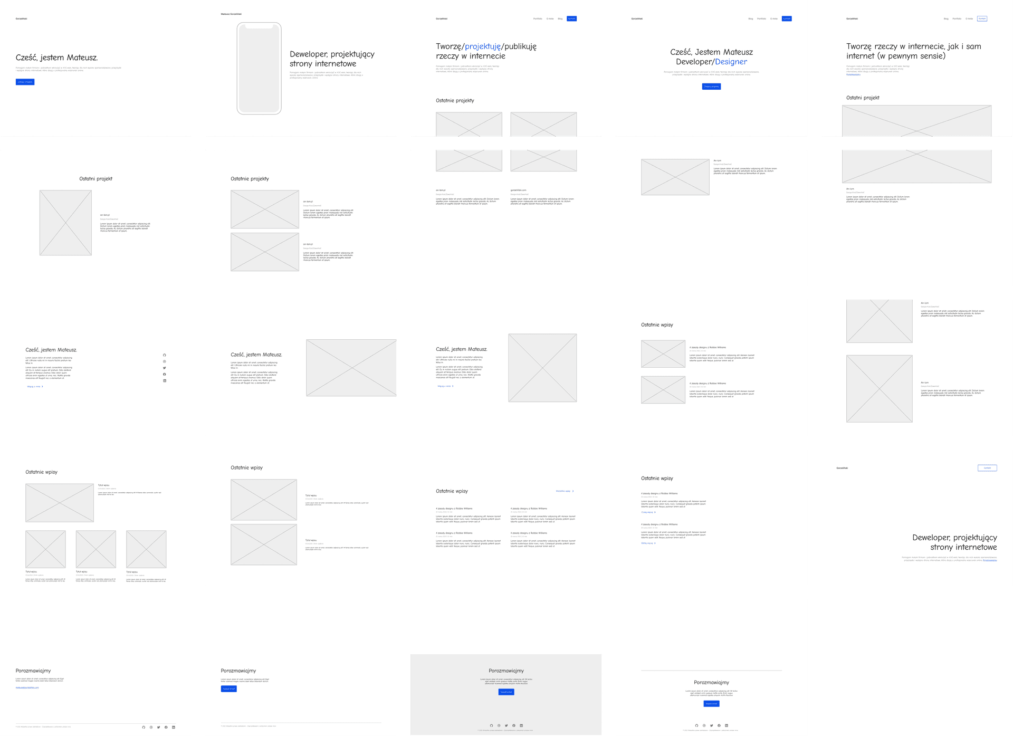Click filled blue Kontakt button in fourth mockup

787,18
